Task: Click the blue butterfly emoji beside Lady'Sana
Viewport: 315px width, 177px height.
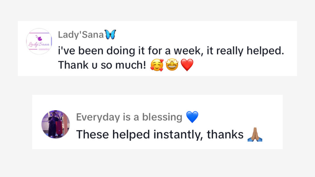Action: pyautogui.click(x=110, y=34)
